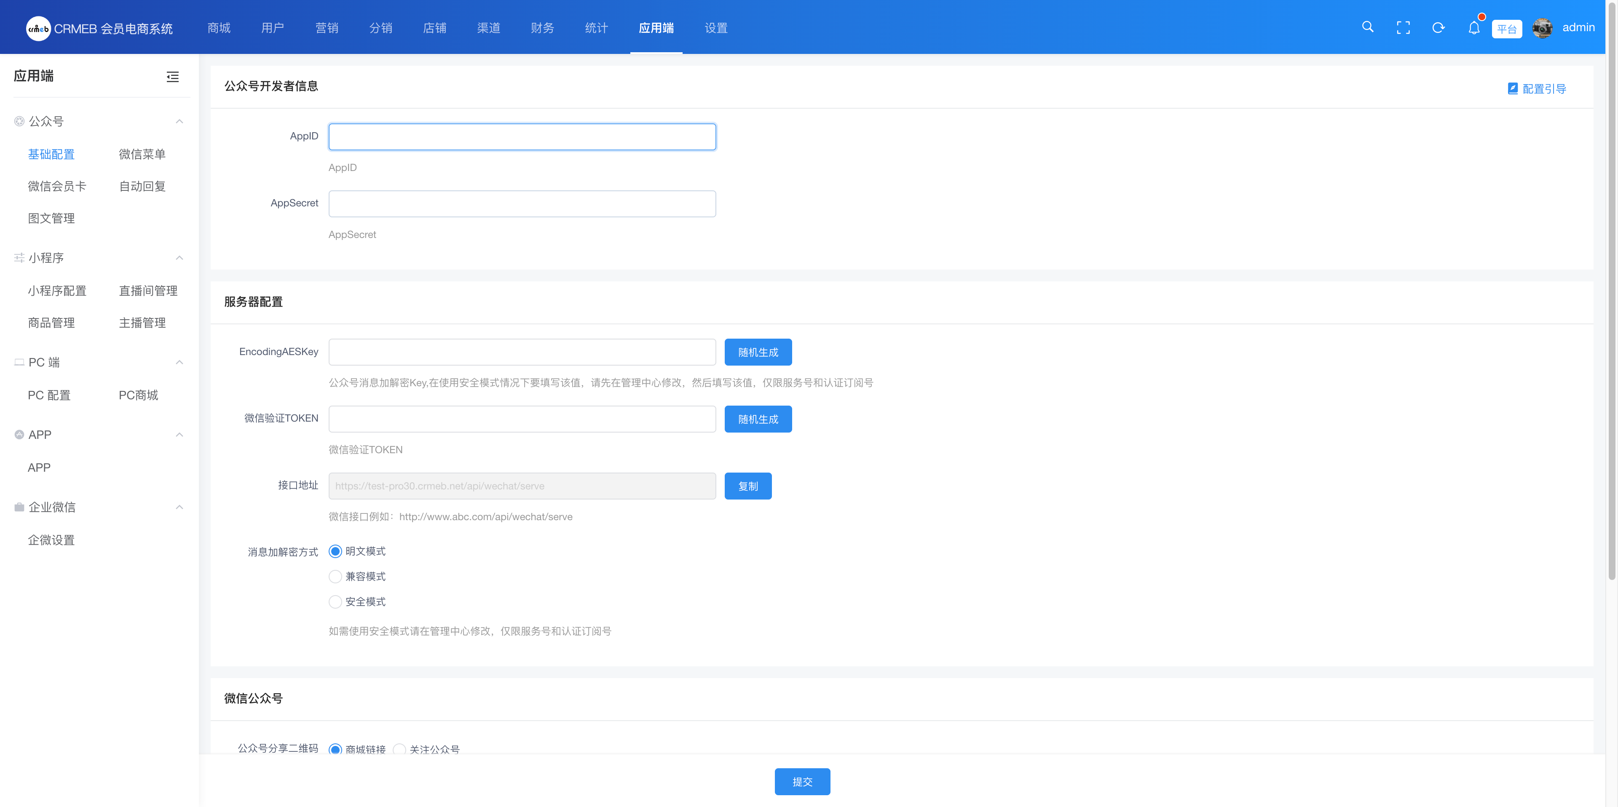
Task: Open the 应用端 top menu
Action: (656, 28)
